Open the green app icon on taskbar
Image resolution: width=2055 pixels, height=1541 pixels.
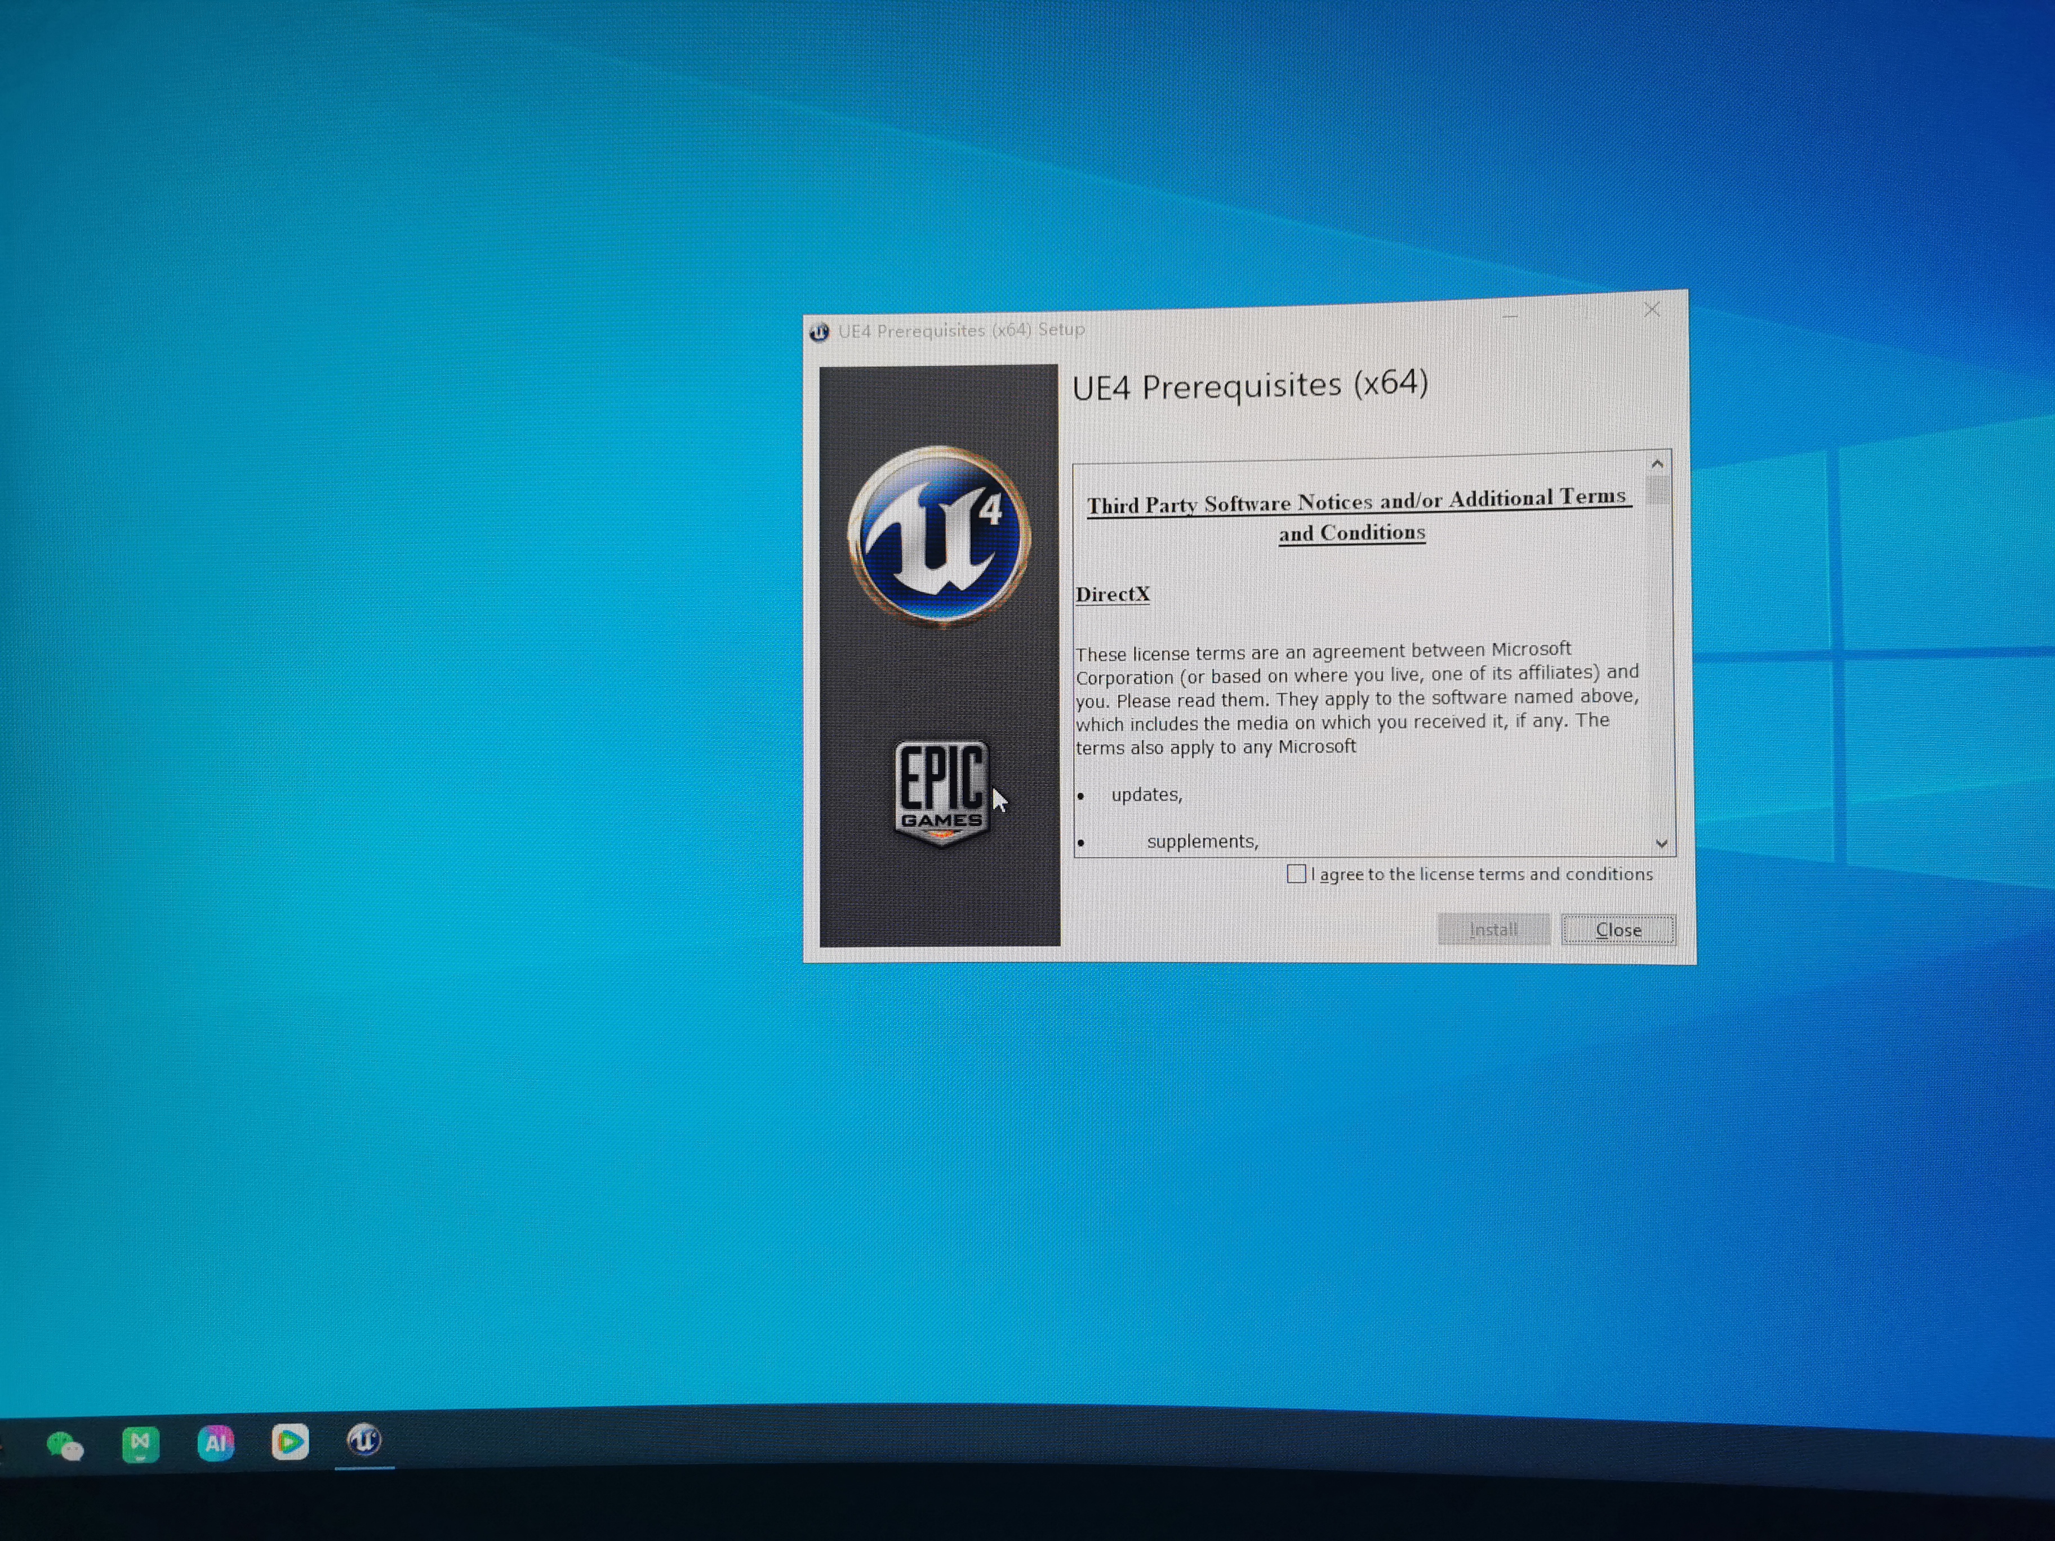click(x=140, y=1444)
